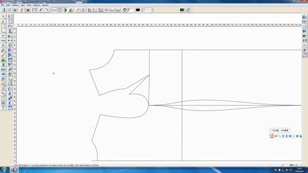
Task: Open the Option menu
Action: (x=37, y=5)
